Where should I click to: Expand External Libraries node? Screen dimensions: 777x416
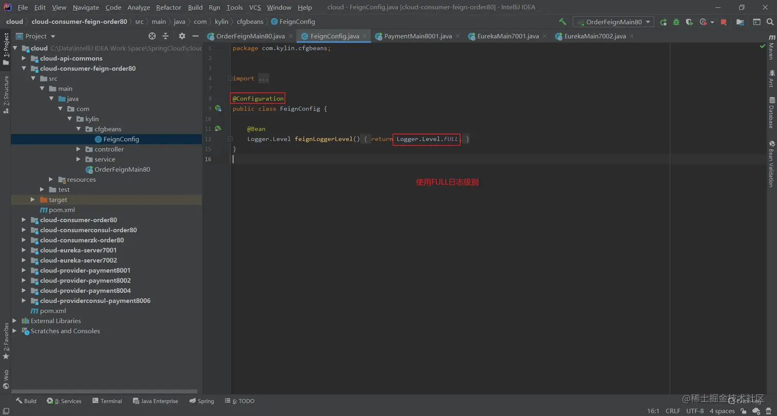tap(15, 321)
